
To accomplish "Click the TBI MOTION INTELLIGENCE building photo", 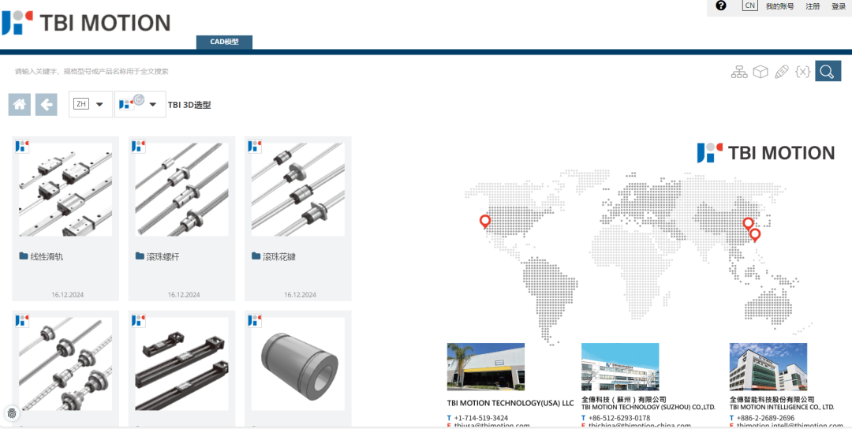I will click(768, 367).
